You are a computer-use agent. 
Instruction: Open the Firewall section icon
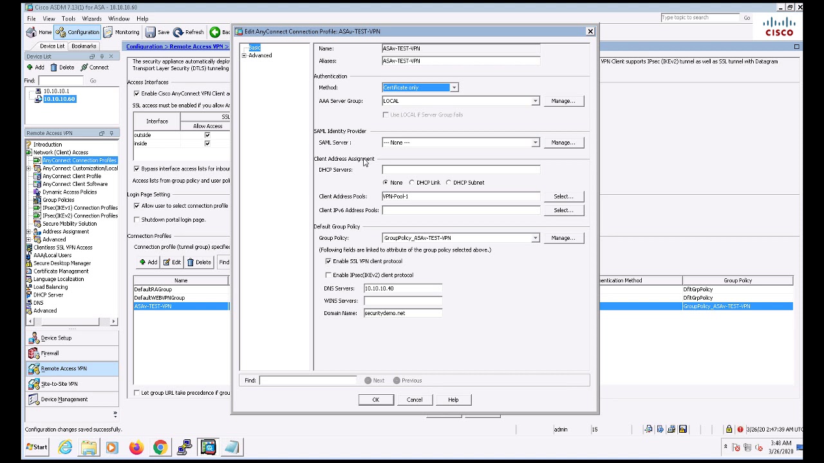point(33,353)
